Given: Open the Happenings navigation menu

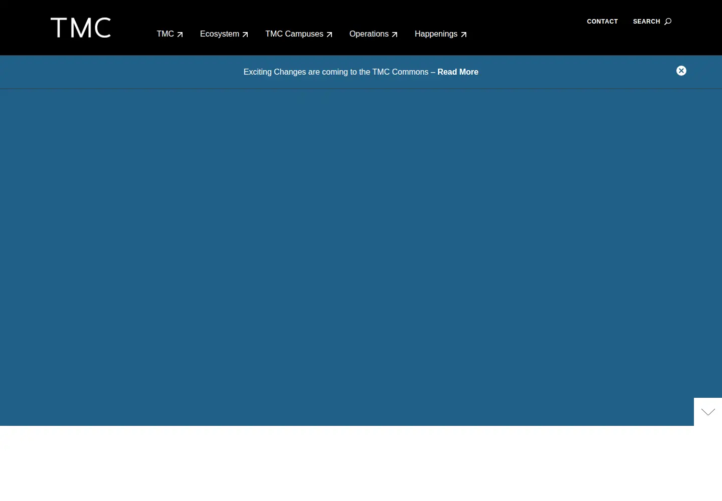Looking at the screenshot, I should click(441, 34).
